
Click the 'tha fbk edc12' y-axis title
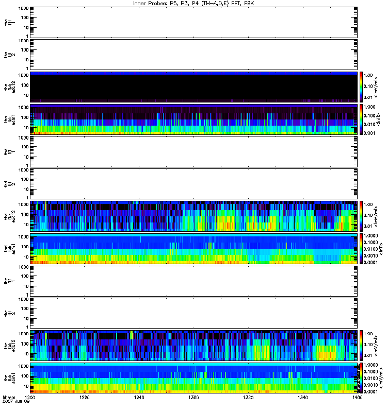click(x=10, y=87)
